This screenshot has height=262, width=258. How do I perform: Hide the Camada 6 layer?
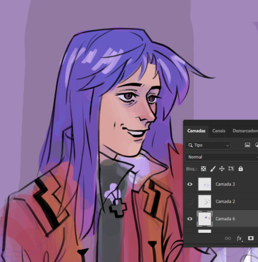pos(190,219)
